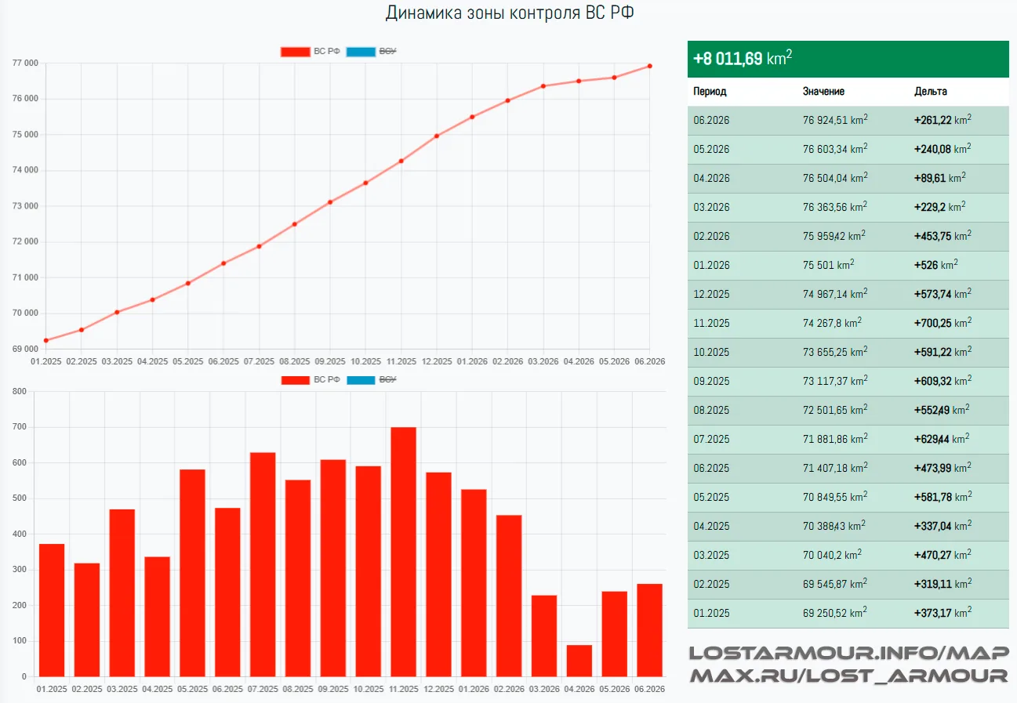Click the value 70 040,2 km² in the table

[x=832, y=555]
